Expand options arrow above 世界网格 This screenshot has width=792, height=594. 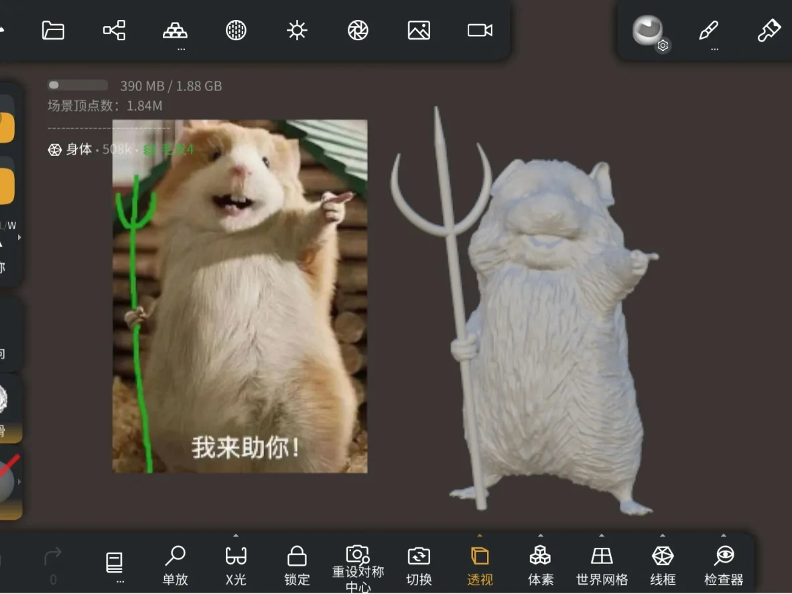[x=602, y=536]
